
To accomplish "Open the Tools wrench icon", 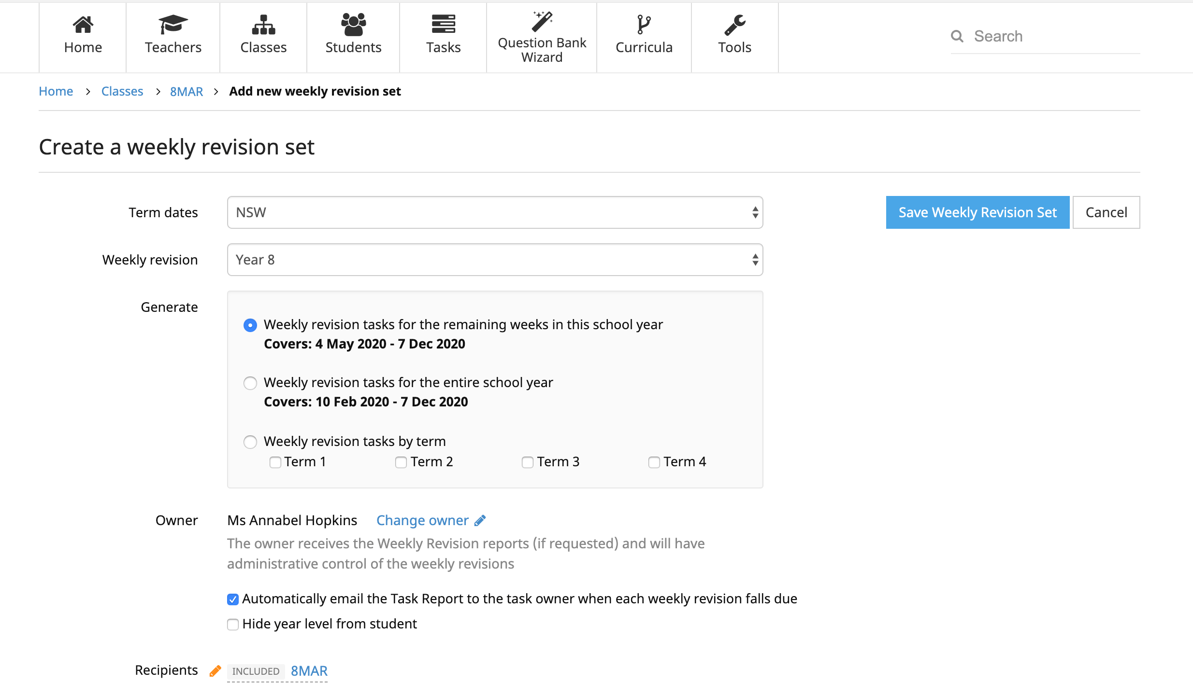I will (734, 24).
